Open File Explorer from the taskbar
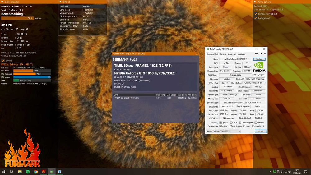 (x=20, y=172)
